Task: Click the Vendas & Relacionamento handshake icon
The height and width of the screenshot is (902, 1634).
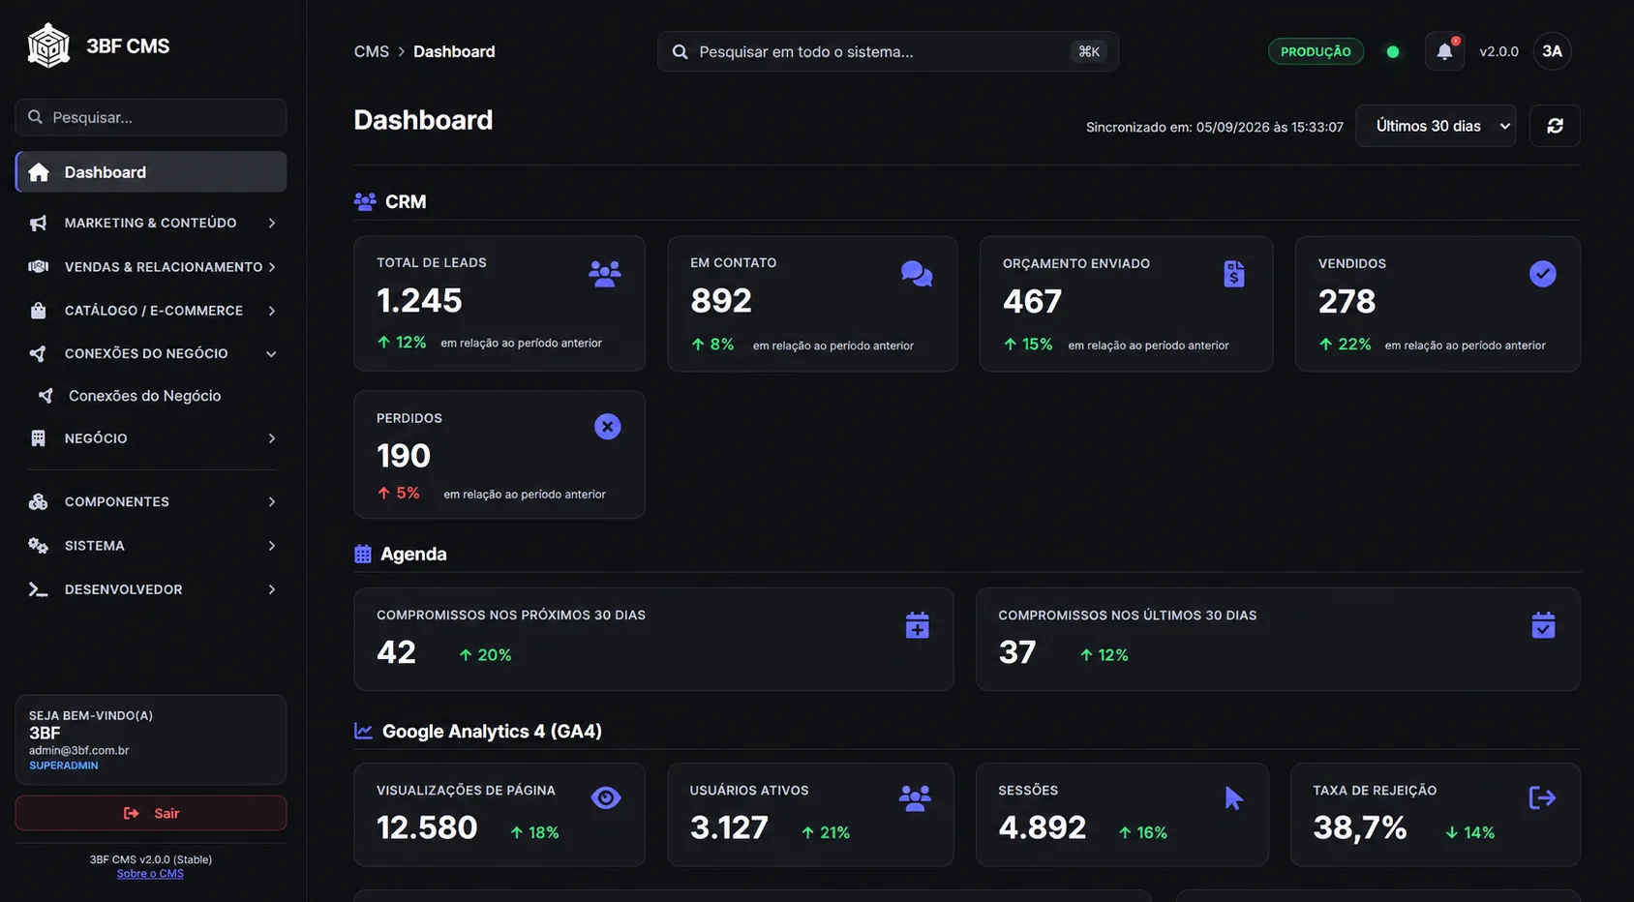Action: coord(38,267)
